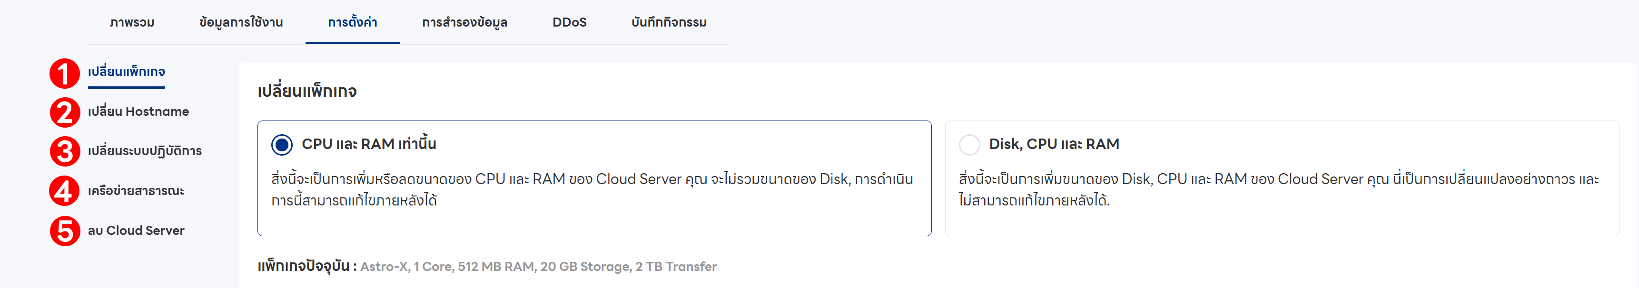Click the Disk option's description text

click(1278, 190)
